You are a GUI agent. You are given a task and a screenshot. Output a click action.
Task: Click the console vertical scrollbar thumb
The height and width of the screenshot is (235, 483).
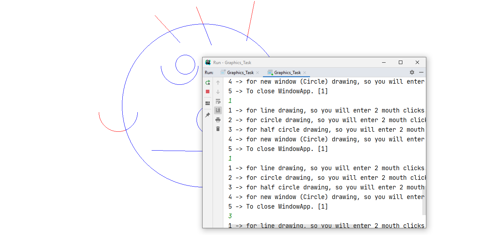(x=424, y=200)
